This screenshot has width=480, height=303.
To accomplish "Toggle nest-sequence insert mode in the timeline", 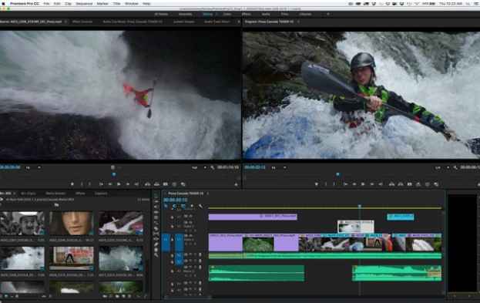I will pyautogui.click(x=166, y=207).
